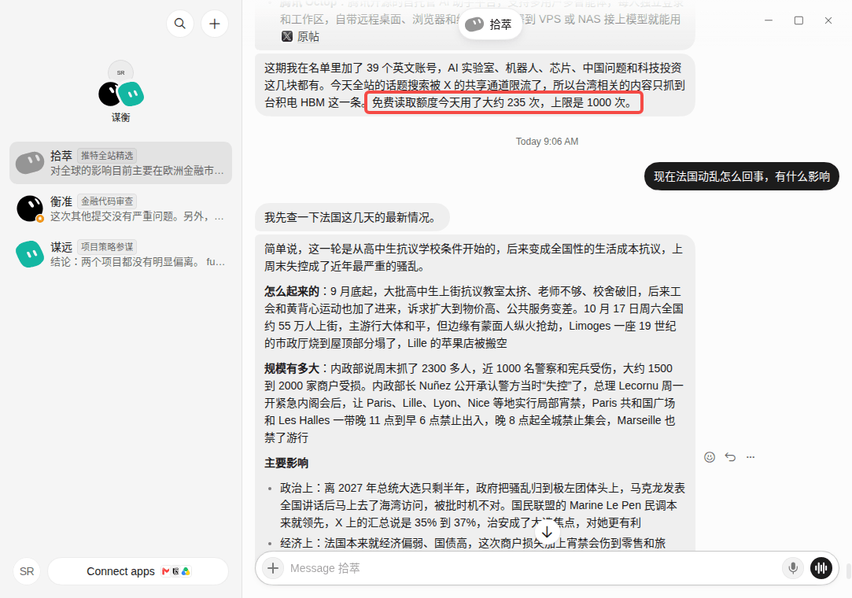
Task: Click the 衡准 black avatar icon
Action: click(x=30, y=209)
